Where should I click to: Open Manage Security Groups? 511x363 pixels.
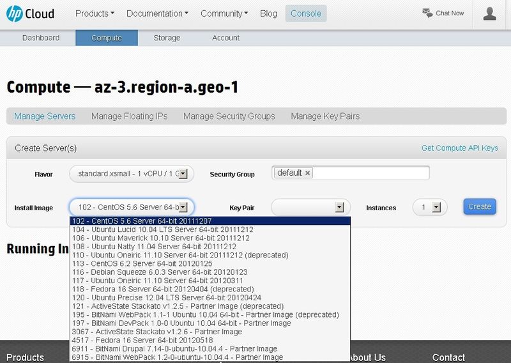click(229, 116)
